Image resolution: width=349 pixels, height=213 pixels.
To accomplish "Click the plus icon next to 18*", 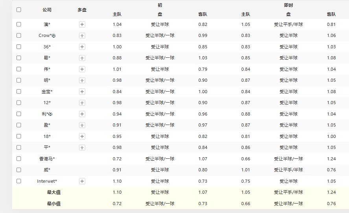I will click(82, 136).
